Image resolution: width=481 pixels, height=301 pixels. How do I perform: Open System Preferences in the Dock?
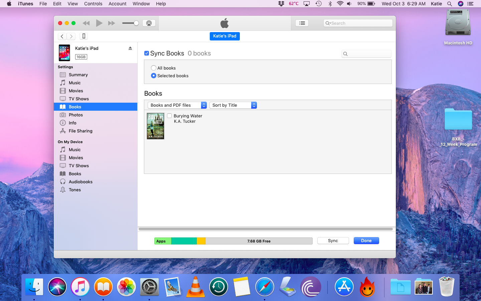coord(149,287)
